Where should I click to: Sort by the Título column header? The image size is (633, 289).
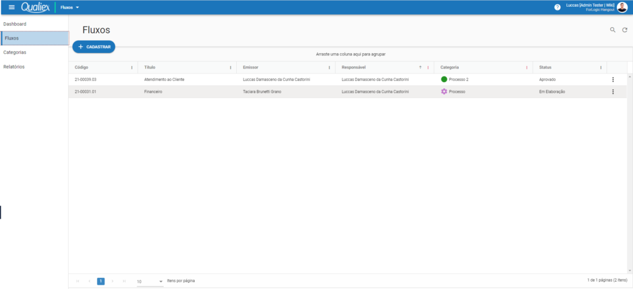[x=150, y=67]
